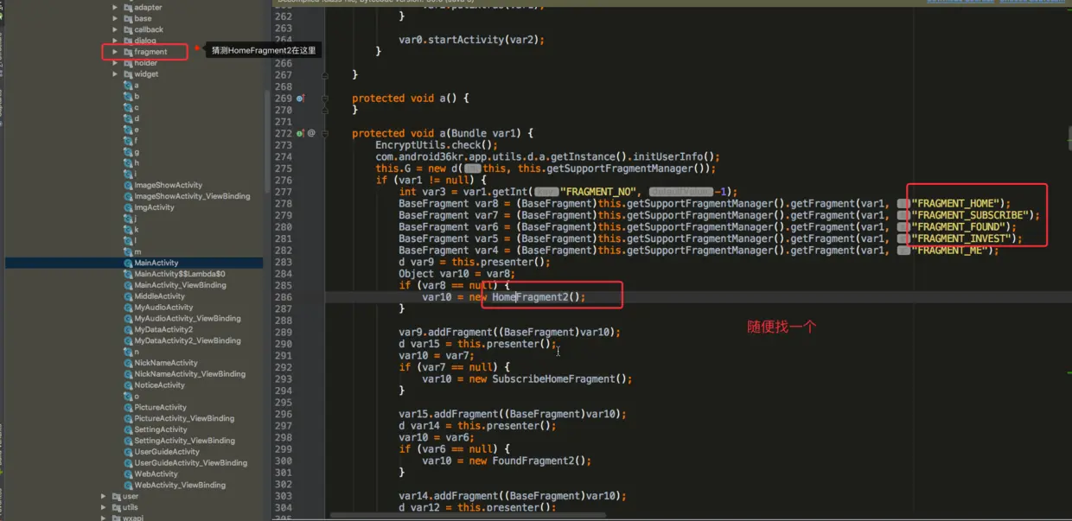Expand the dialog package folder
The width and height of the screenshot is (1072, 521).
(116, 41)
